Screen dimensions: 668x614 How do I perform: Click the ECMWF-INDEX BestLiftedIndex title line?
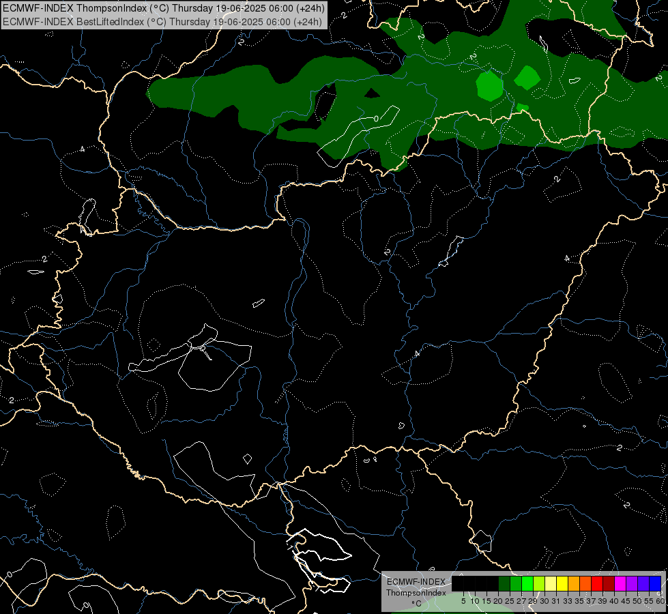(162, 21)
